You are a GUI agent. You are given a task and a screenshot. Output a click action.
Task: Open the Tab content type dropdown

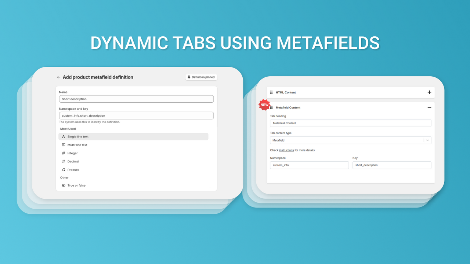click(351, 140)
